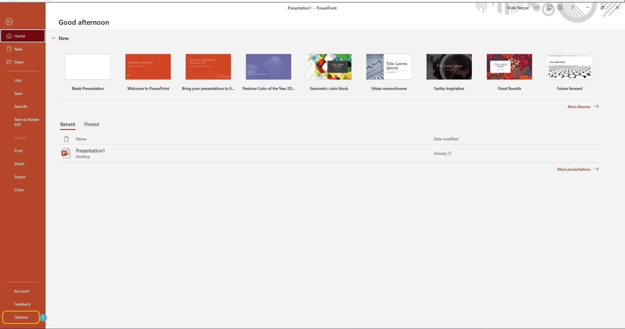Open the Export menu item
625x329 pixels.
pos(20,177)
